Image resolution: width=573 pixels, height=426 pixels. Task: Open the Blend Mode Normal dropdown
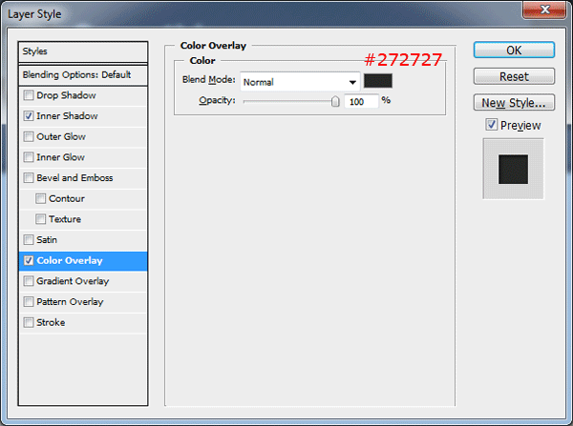300,82
